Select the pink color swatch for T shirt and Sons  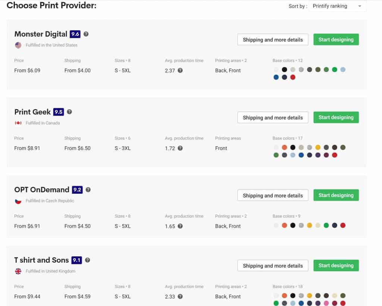(326, 303)
